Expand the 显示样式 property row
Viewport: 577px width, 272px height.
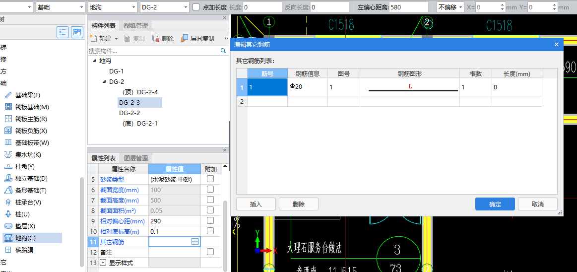click(x=103, y=263)
